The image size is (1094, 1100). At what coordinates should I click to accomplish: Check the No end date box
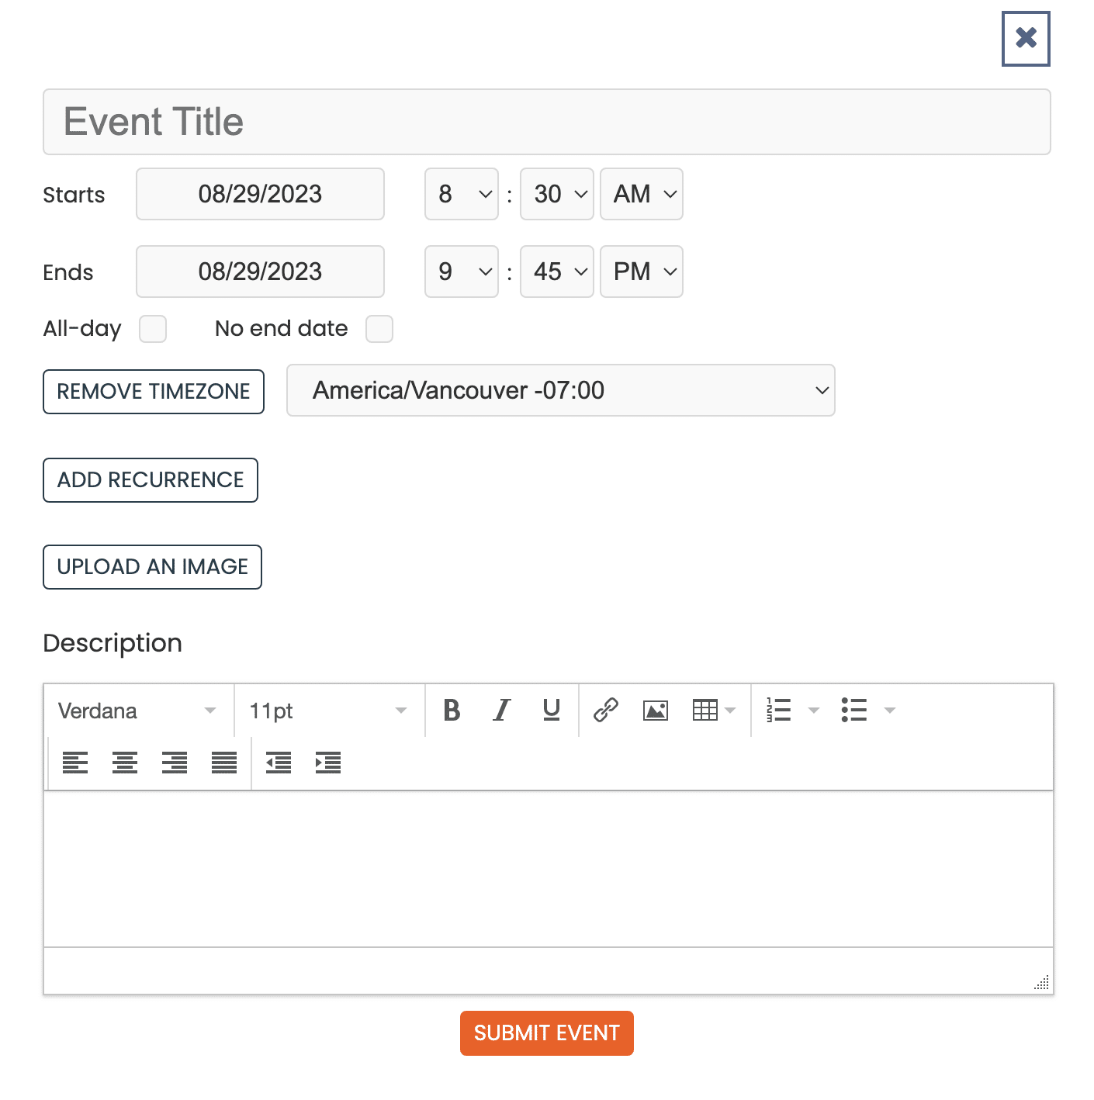(379, 329)
